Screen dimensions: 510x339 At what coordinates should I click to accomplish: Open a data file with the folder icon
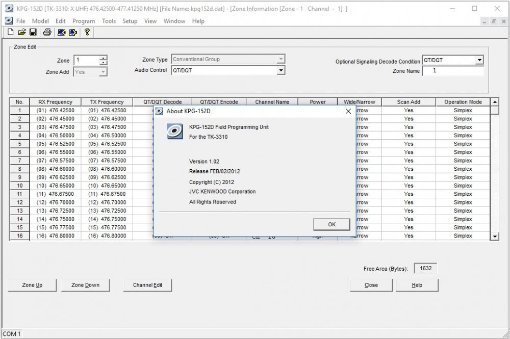[x=22, y=32]
